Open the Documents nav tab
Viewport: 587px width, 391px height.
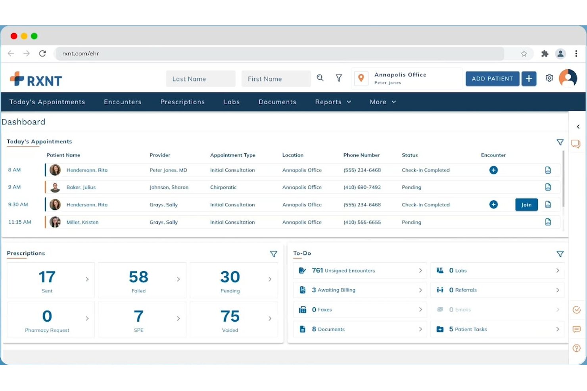277,102
